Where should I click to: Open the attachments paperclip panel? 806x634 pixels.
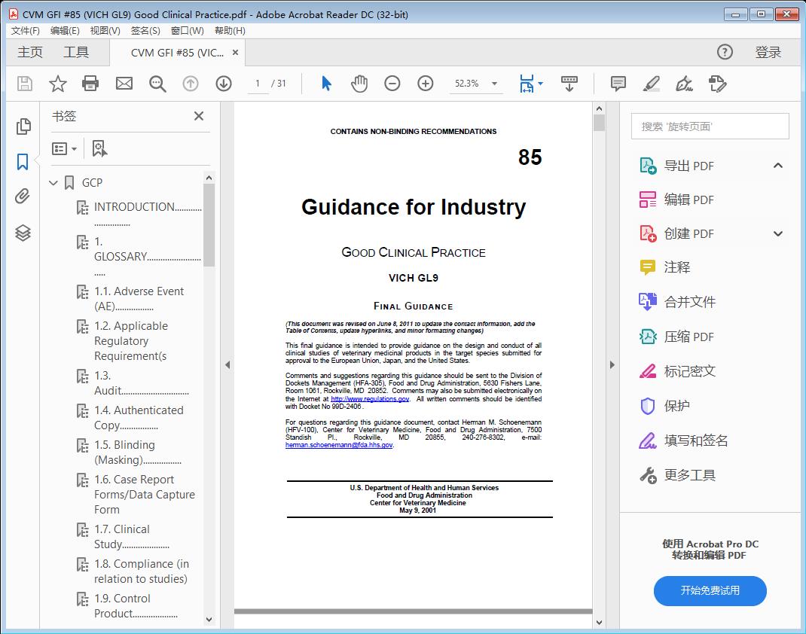pyautogui.click(x=22, y=197)
